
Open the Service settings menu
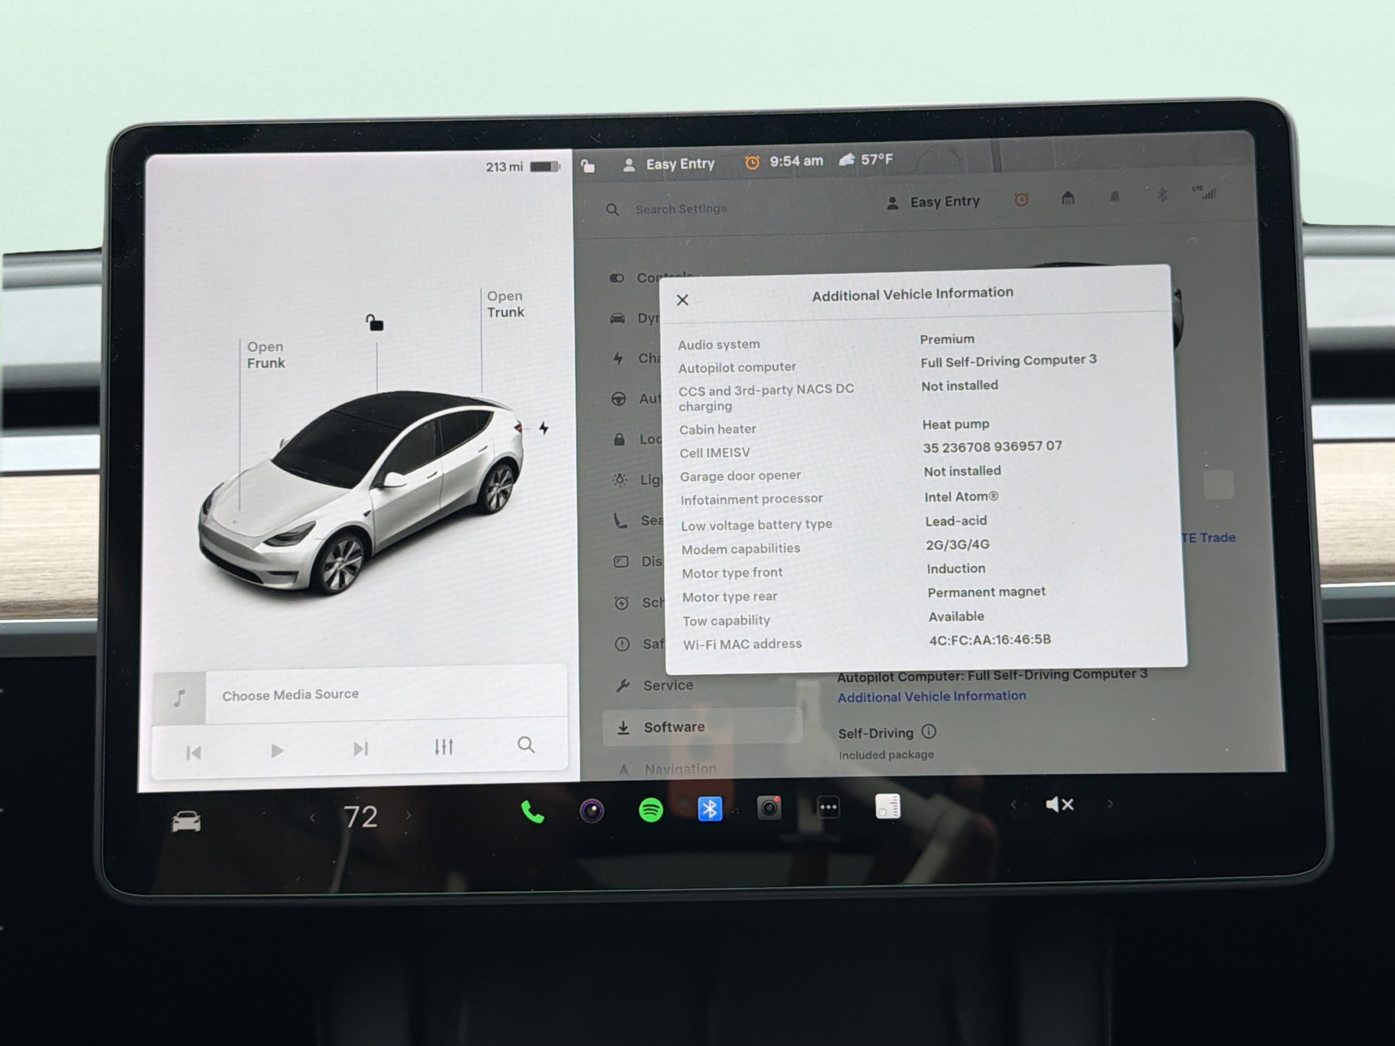656,685
